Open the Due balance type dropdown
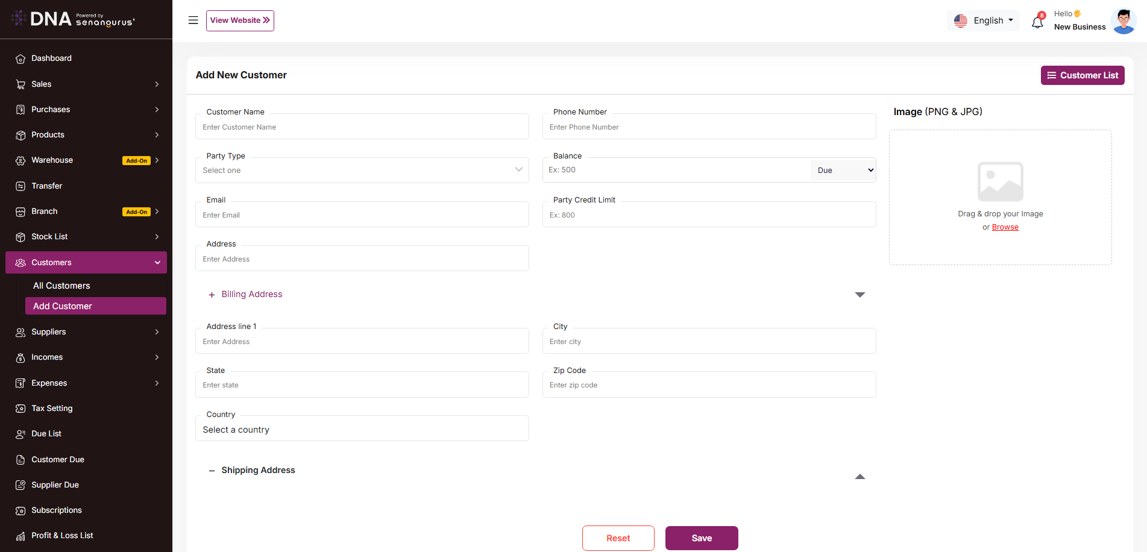Viewport: 1147px width, 552px height. pos(843,171)
